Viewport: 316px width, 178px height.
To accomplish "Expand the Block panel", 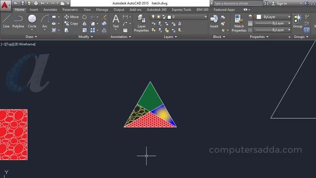I will click(x=219, y=37).
